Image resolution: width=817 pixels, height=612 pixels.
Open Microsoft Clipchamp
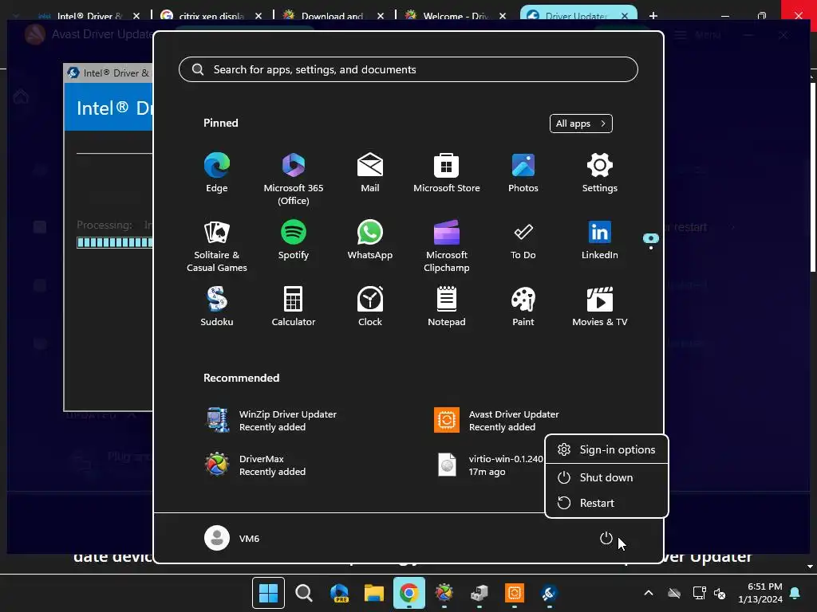[x=447, y=245]
